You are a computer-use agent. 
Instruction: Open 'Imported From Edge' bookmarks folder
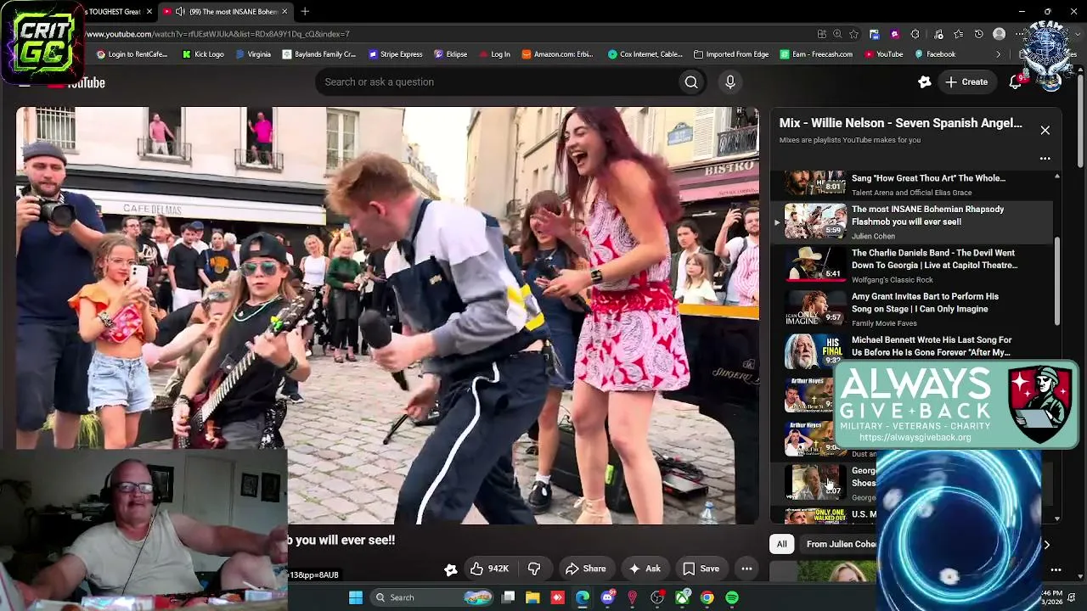pos(731,54)
